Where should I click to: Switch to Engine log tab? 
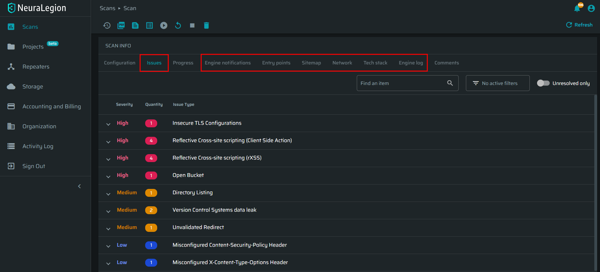pos(411,63)
